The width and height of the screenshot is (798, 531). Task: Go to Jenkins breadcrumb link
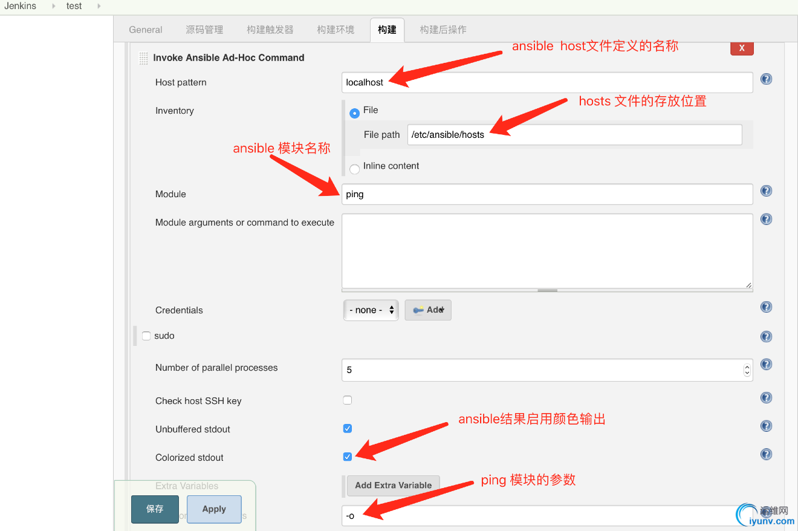point(21,6)
